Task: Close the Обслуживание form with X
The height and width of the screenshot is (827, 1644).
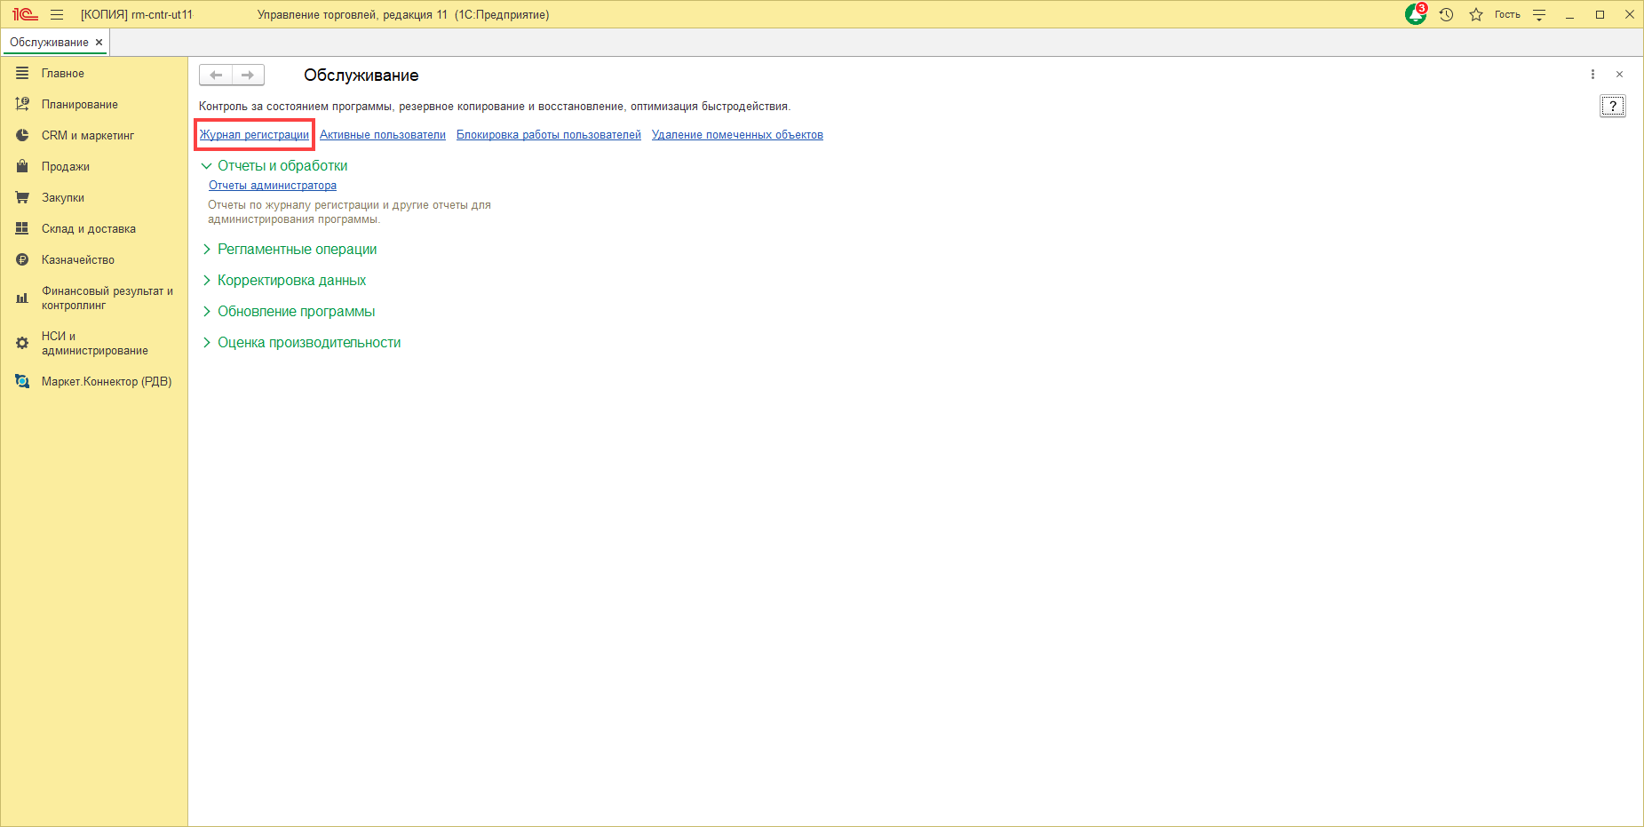Action: pyautogui.click(x=1619, y=75)
